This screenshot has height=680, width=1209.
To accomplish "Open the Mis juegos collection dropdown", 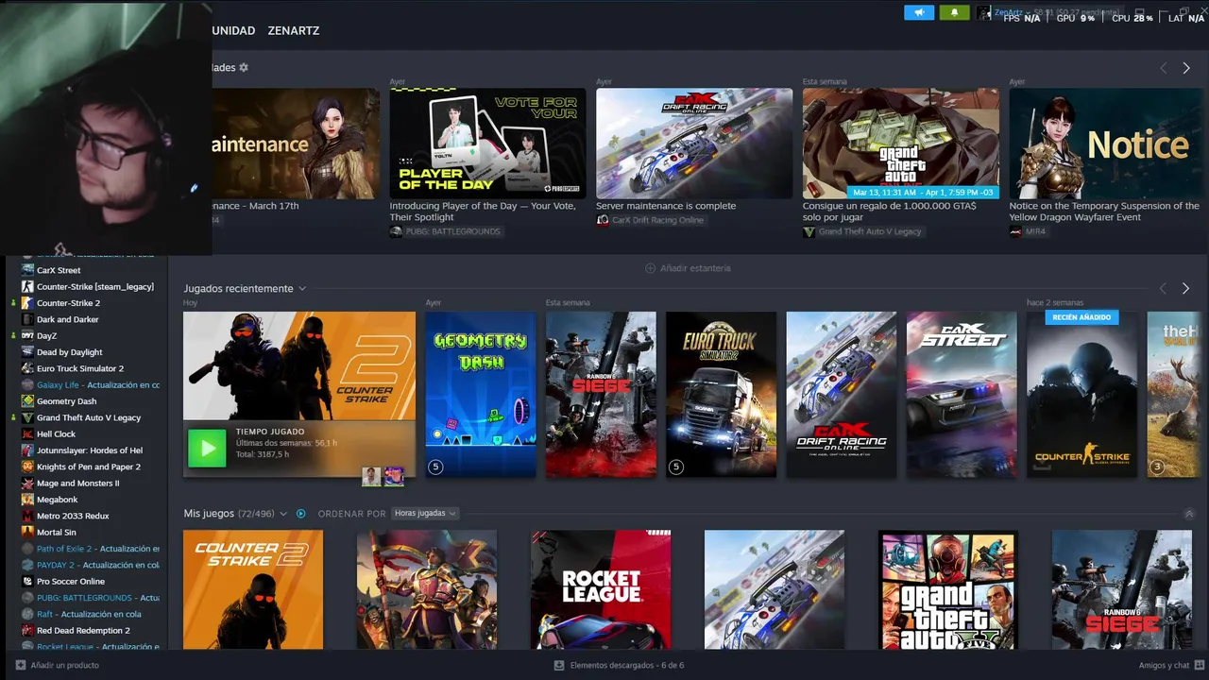I will (x=282, y=514).
